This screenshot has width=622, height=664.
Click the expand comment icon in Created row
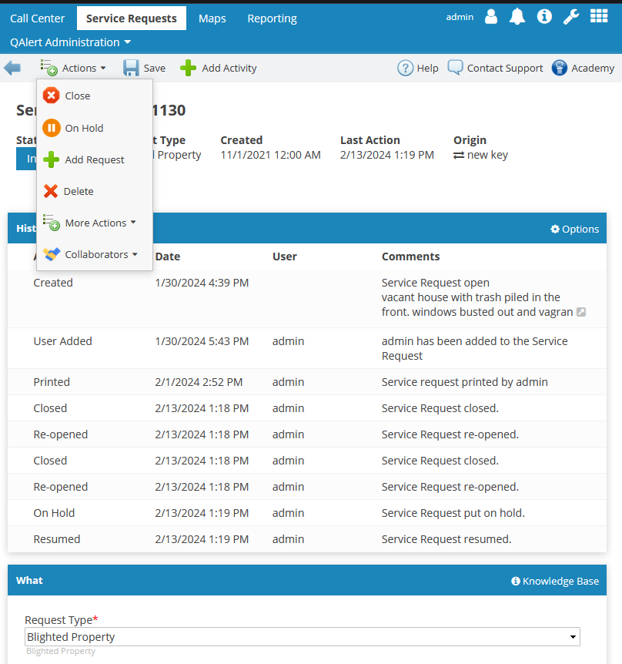pos(581,312)
